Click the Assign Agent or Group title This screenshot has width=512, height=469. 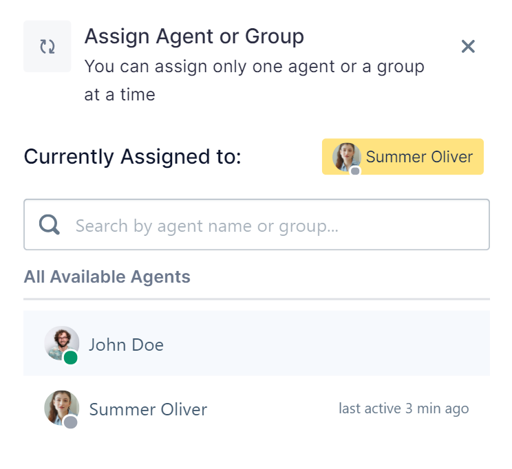coord(194,36)
